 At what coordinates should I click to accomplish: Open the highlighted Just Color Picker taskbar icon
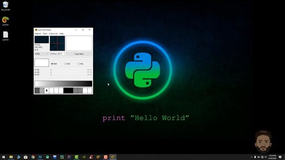point(113,157)
